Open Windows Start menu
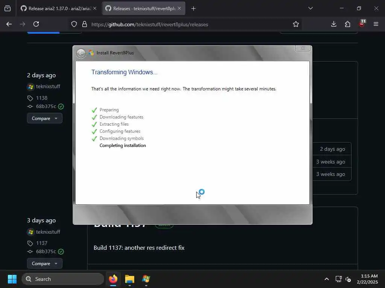The height and width of the screenshot is (288, 385). click(x=12, y=279)
